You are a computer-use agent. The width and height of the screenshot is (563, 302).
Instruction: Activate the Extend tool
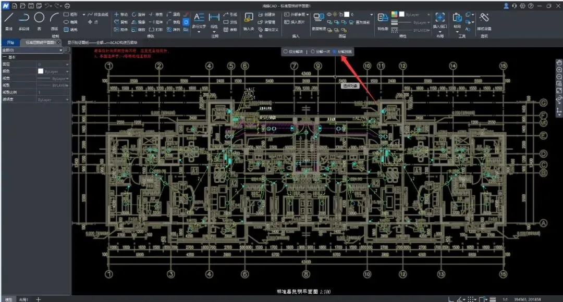coord(156,22)
